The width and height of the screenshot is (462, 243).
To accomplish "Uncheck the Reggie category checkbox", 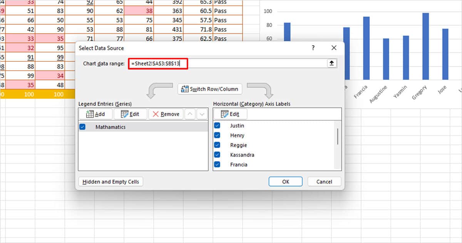I will point(217,145).
